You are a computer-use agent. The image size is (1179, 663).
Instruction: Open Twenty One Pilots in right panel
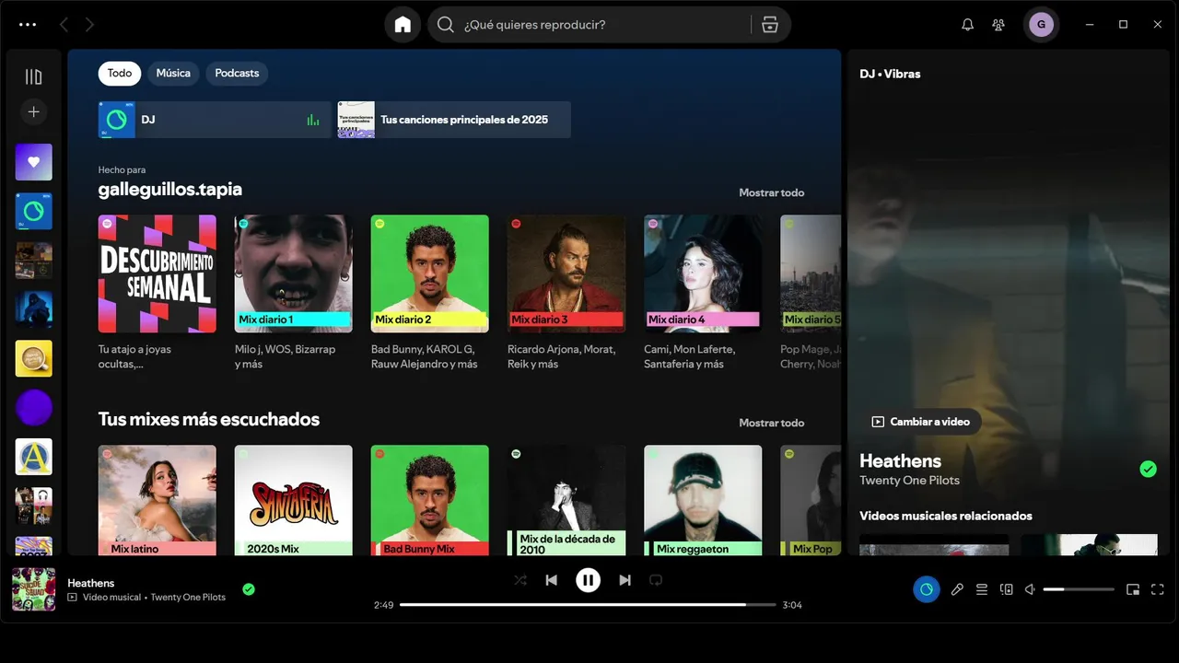click(909, 481)
